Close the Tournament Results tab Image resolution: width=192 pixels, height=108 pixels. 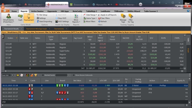coord(21,29)
